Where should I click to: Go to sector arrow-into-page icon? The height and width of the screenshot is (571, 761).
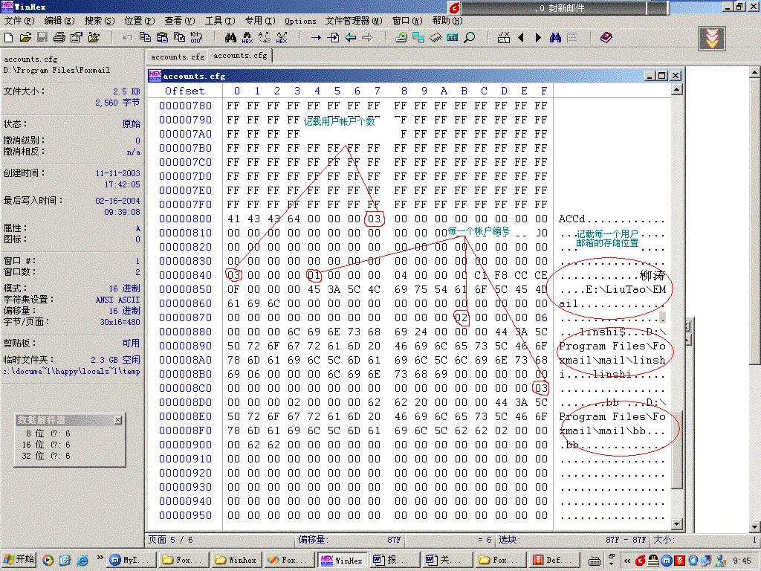[x=333, y=37]
